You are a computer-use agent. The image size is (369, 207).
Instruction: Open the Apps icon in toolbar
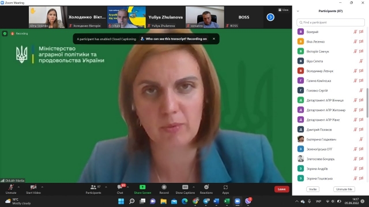225,187
